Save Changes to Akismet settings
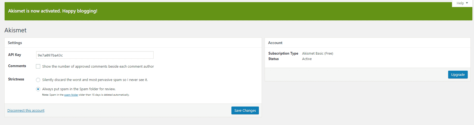 (245, 110)
